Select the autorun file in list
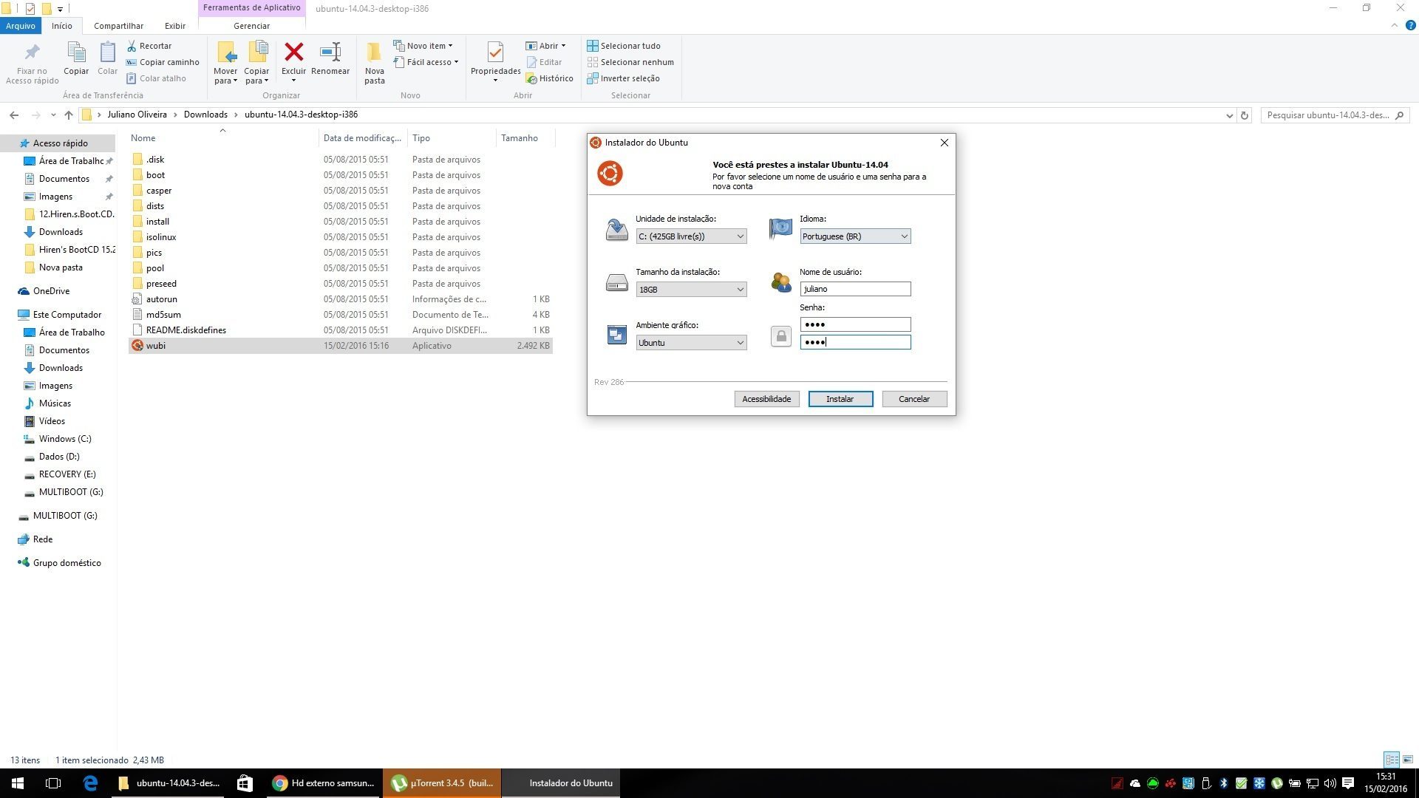The height and width of the screenshot is (798, 1419). point(341,299)
